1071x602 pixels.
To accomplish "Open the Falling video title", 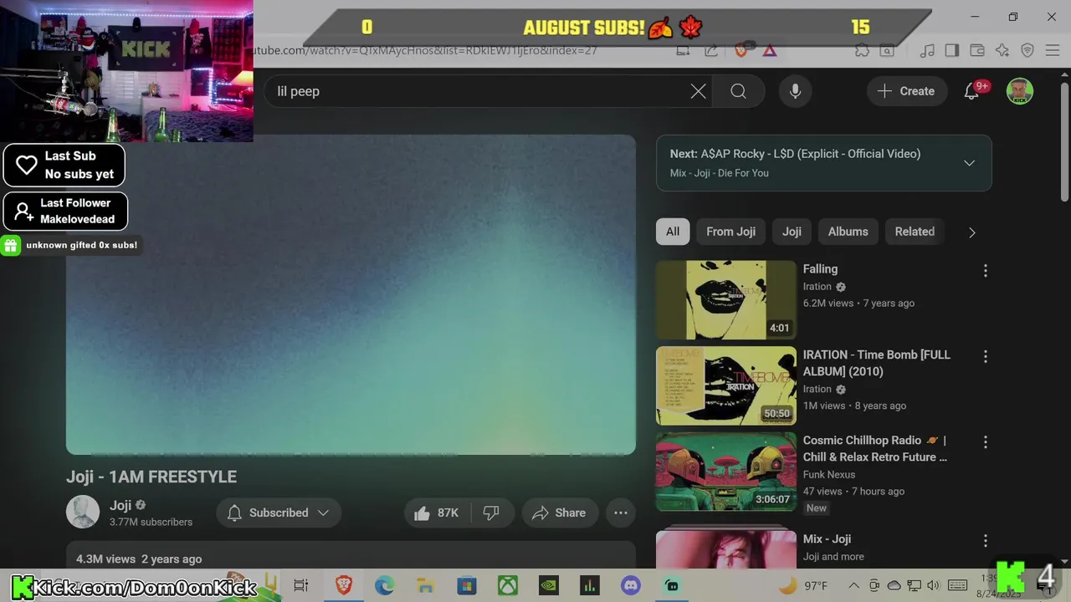I will click(820, 269).
